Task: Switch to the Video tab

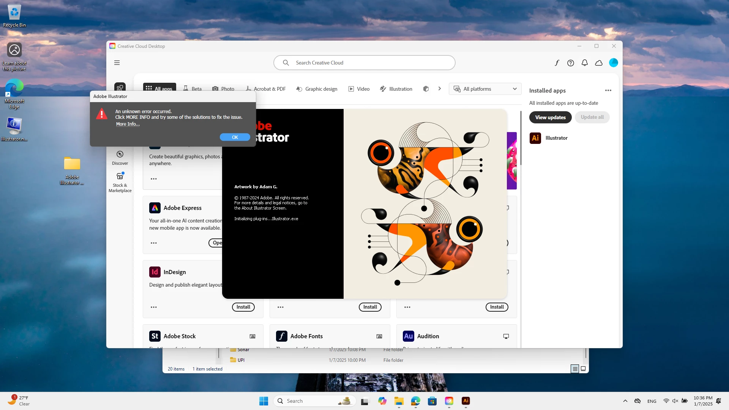Action: (x=359, y=89)
